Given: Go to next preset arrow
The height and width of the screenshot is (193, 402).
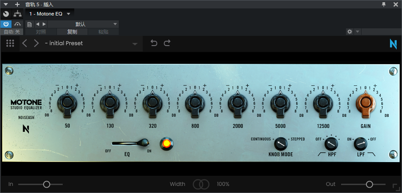Looking at the screenshot, I should tap(36, 43).
